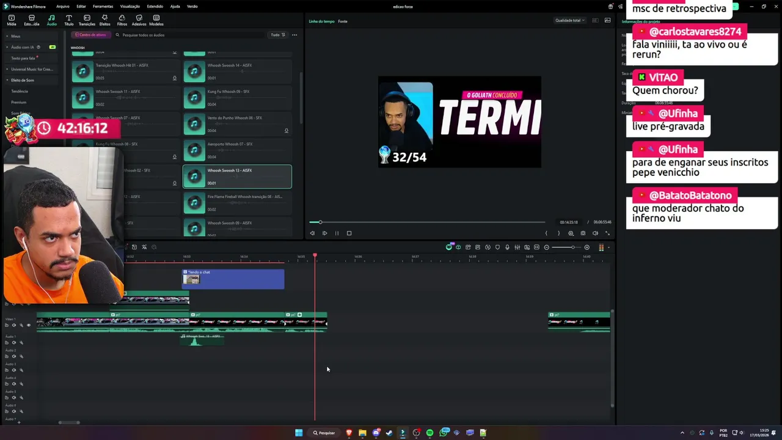The width and height of the screenshot is (782, 440).
Task: Select the Tendência sound category
Action: [x=20, y=91]
